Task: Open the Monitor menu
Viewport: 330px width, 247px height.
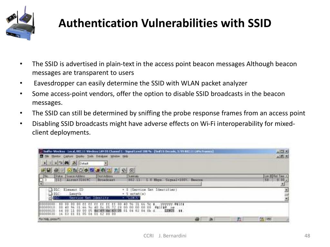Action: click(x=56, y=156)
